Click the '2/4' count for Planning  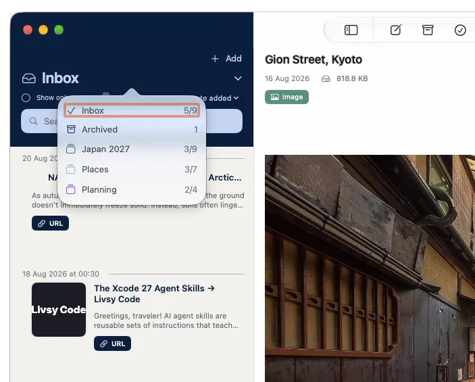click(191, 190)
